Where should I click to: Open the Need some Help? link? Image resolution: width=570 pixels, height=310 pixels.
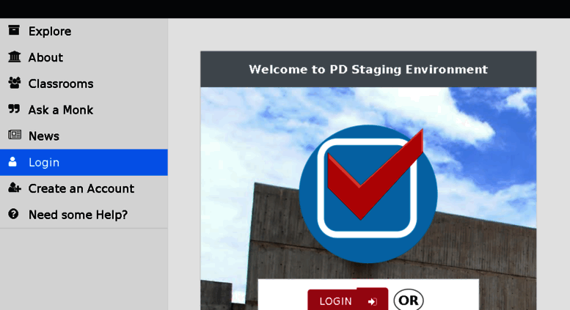[x=84, y=215]
